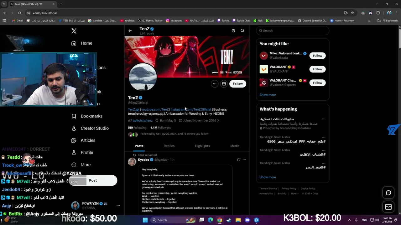
Task: Reload the page in Chrome
Action: [x=19, y=13]
